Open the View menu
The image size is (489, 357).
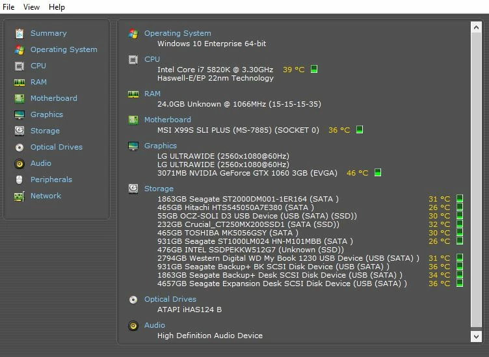[x=31, y=7]
